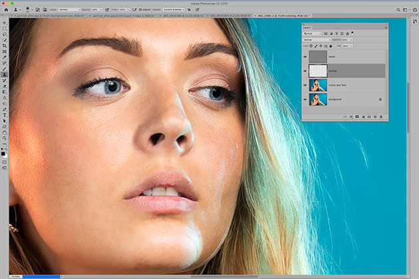Open the search icon in options bar
The height and width of the screenshot is (279, 419).
pos(398,9)
